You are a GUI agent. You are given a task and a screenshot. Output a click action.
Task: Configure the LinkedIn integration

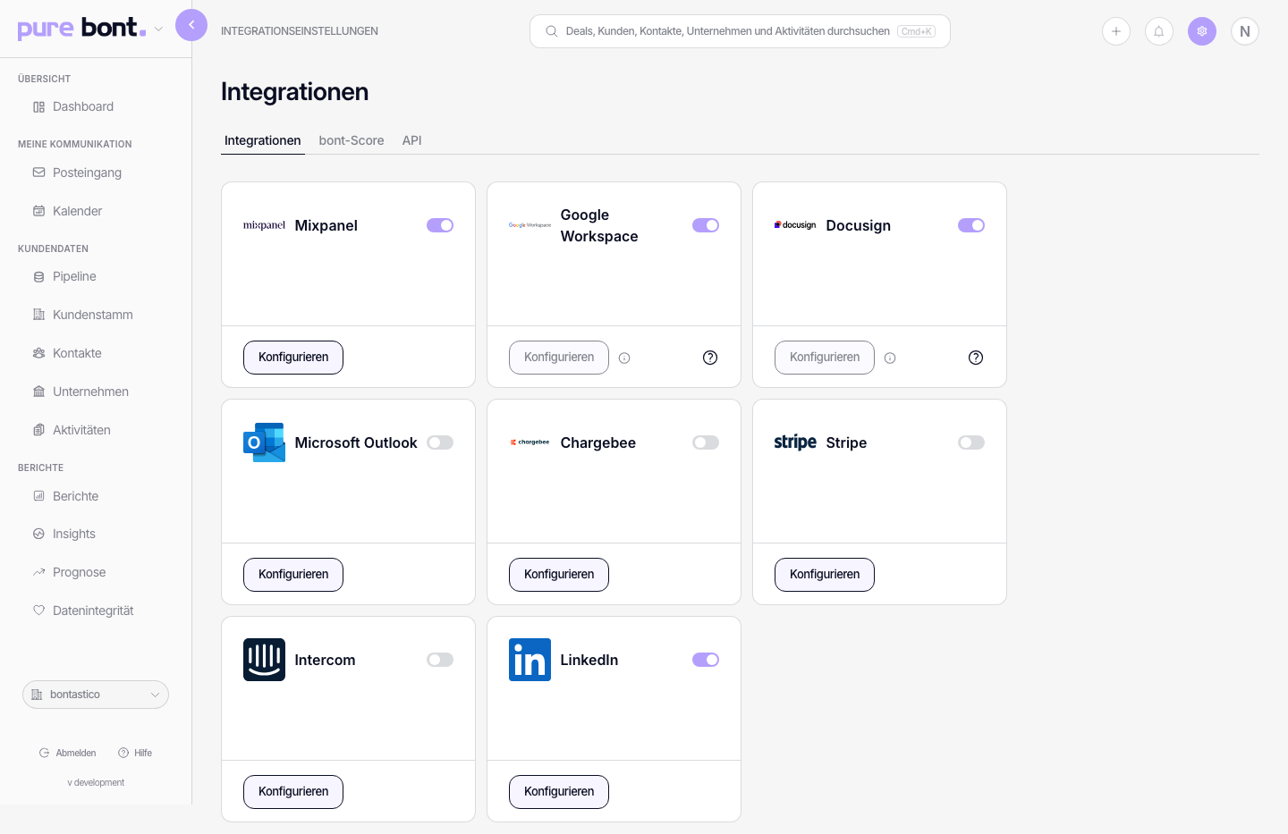tap(559, 792)
